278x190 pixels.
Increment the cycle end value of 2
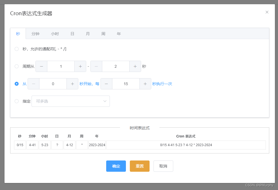pyautogui.click(x=135, y=66)
